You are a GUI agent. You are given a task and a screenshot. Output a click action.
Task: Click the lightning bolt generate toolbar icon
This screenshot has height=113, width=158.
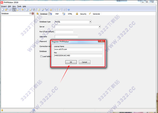click(x=60, y=10)
